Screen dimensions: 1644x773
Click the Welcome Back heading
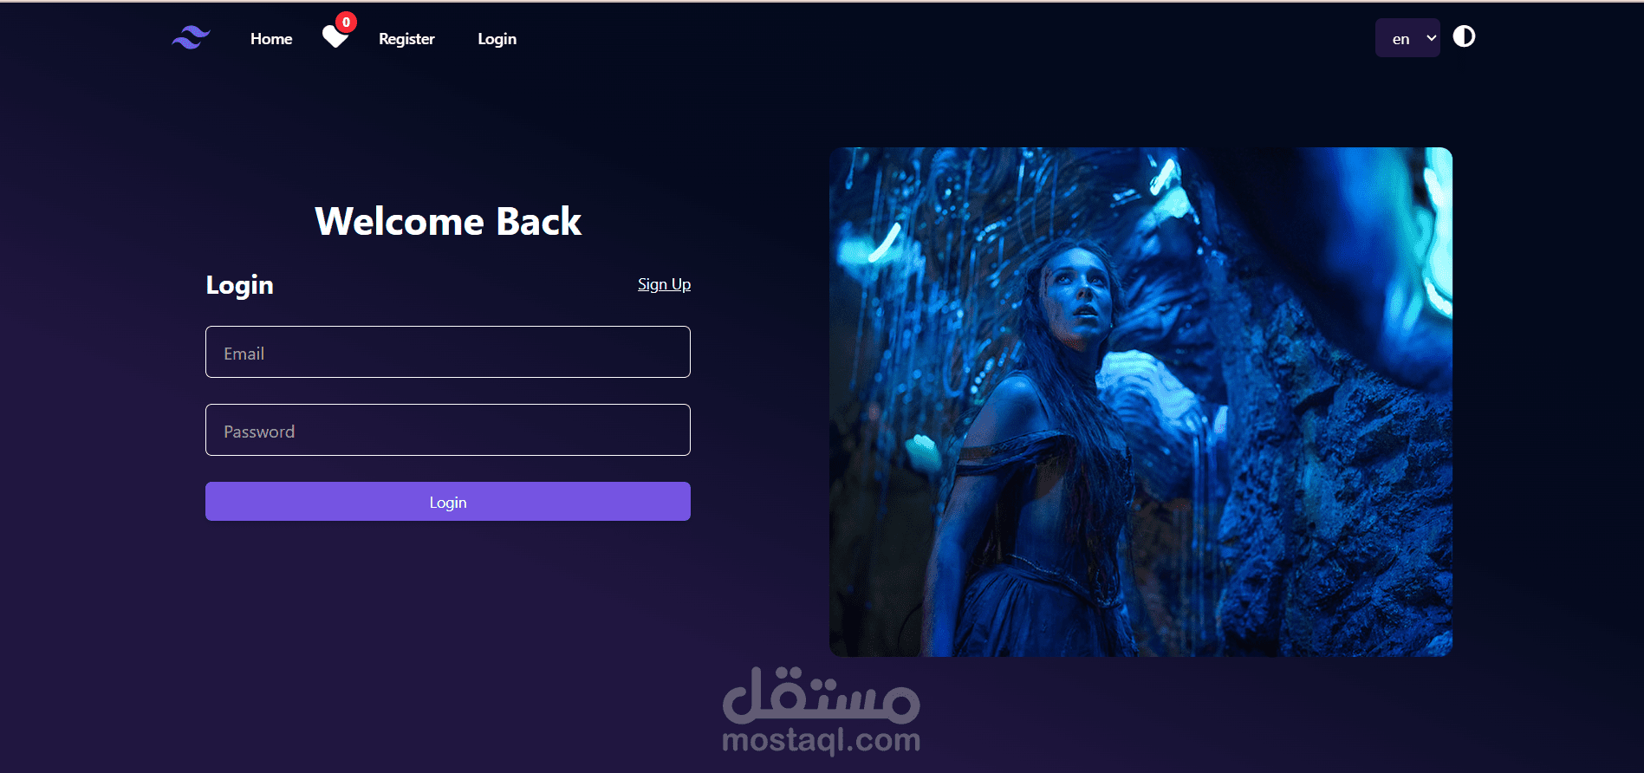coord(448,221)
